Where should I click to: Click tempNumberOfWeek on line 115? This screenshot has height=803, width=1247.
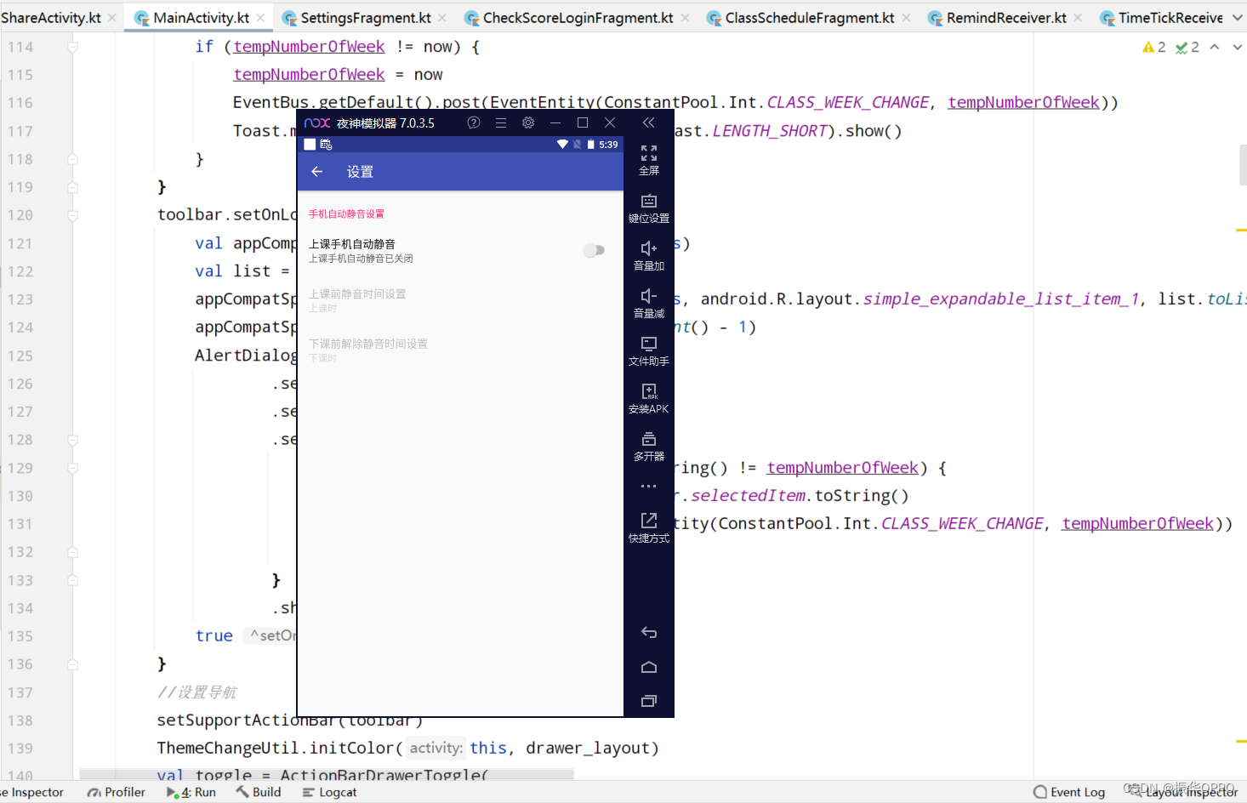click(x=309, y=75)
